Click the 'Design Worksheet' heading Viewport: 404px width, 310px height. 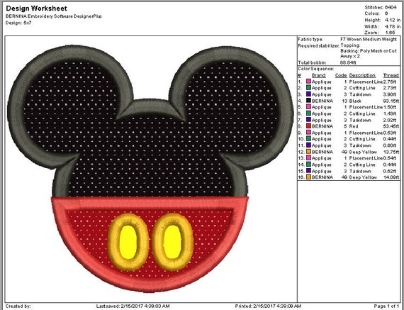coord(36,9)
